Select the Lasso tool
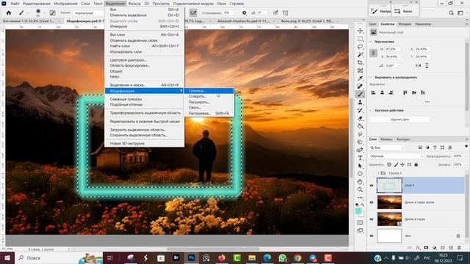The width and height of the screenshot is (470, 264). (360, 47)
